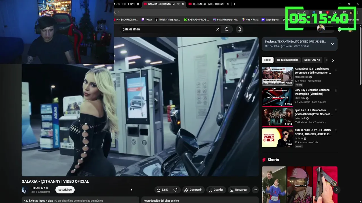Open the three-dot more actions button under video
The width and height of the screenshot is (362, 203).
pyautogui.click(x=255, y=190)
